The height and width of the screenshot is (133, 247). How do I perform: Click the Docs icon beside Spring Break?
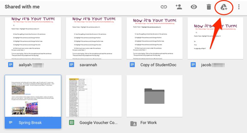point(11,122)
